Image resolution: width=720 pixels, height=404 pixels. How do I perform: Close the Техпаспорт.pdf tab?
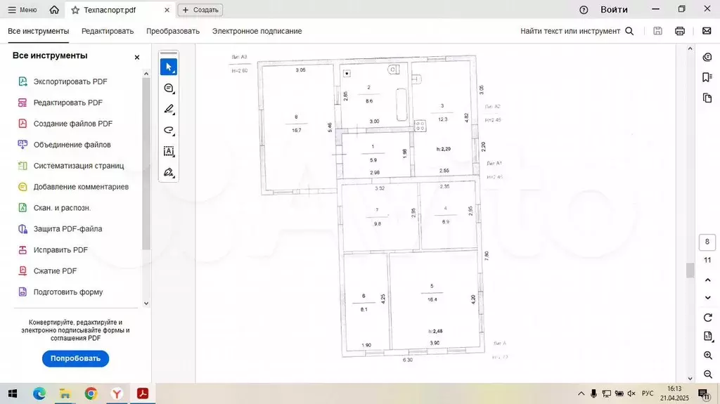coord(167,10)
